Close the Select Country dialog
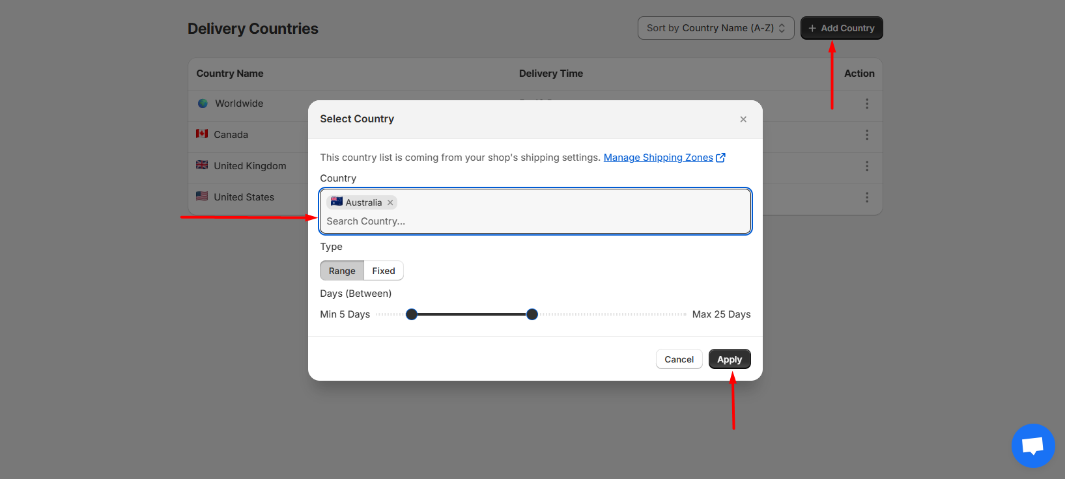Image resolution: width=1065 pixels, height=479 pixels. pyautogui.click(x=743, y=119)
